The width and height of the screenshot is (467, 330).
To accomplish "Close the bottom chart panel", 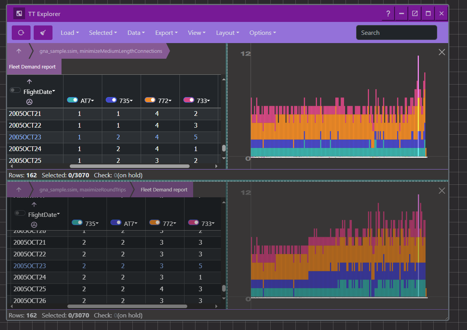I will coord(442,191).
